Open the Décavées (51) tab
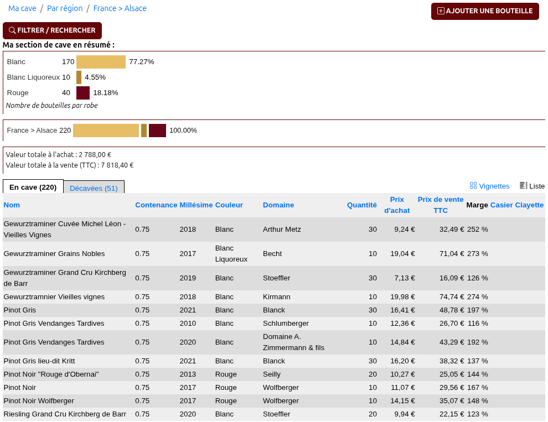 tap(94, 188)
